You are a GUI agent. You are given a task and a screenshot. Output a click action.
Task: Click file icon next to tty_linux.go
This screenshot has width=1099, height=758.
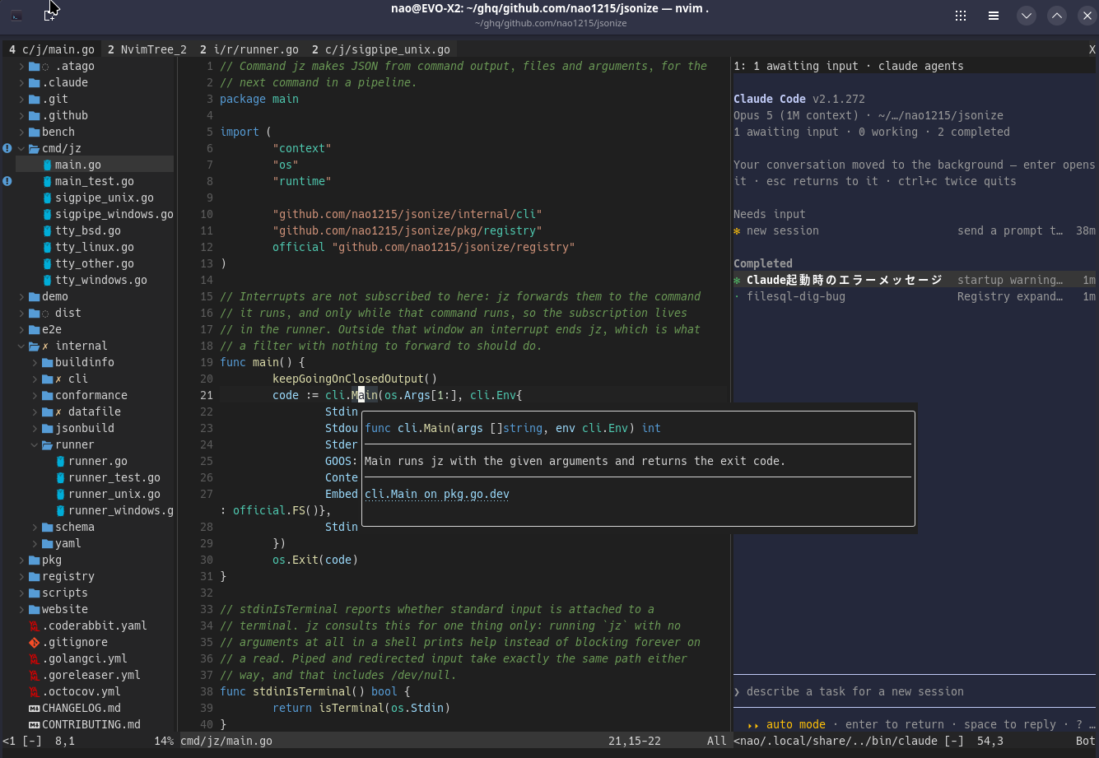(x=47, y=247)
